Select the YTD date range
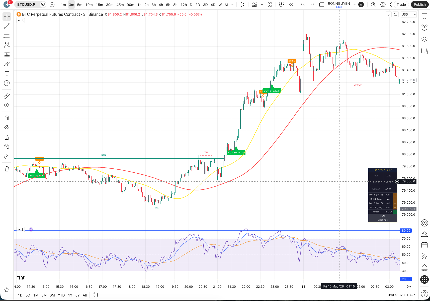 click(x=61, y=295)
